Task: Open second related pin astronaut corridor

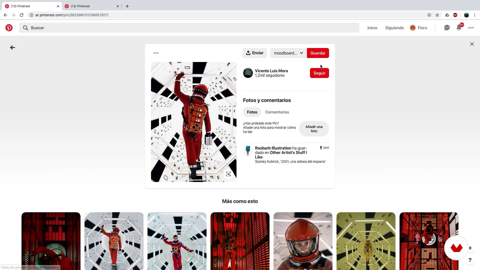Action: [114, 241]
